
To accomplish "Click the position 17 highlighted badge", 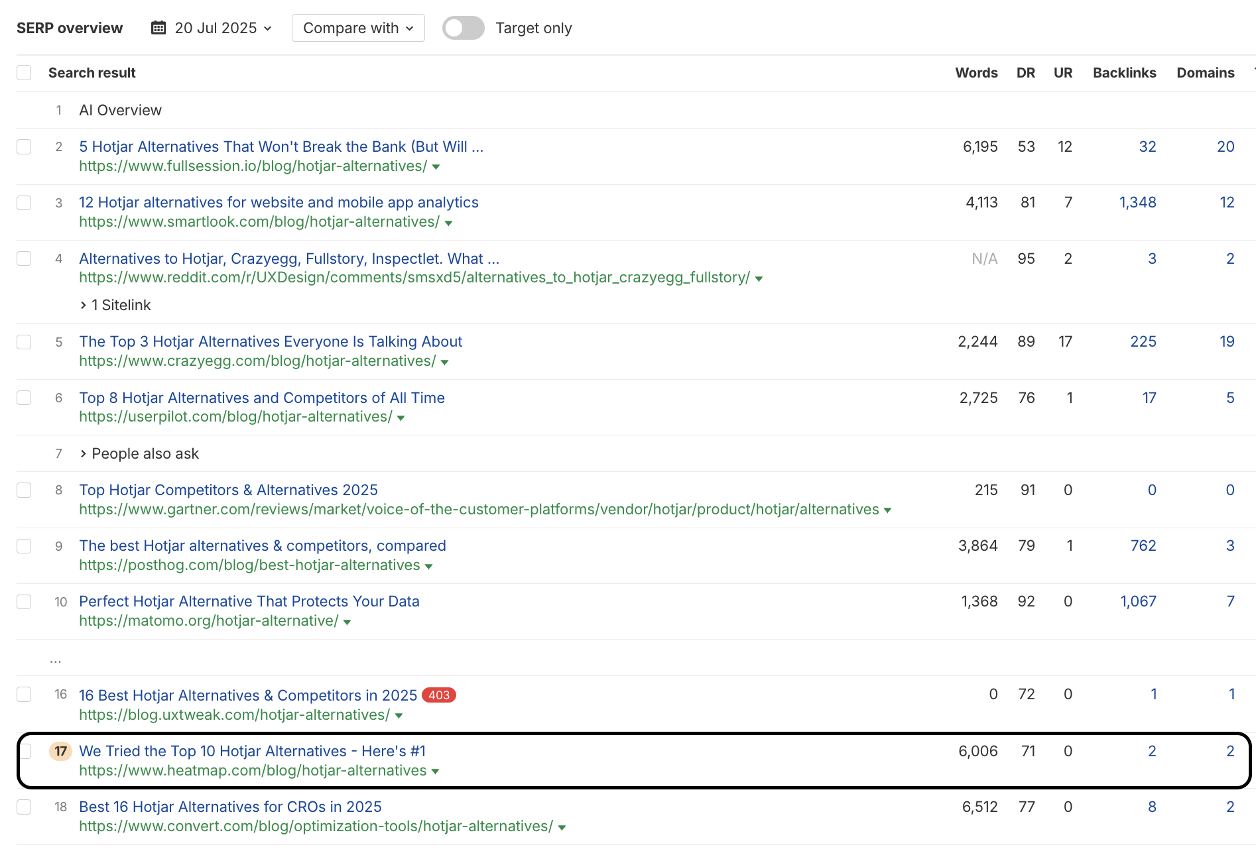I will pos(61,751).
